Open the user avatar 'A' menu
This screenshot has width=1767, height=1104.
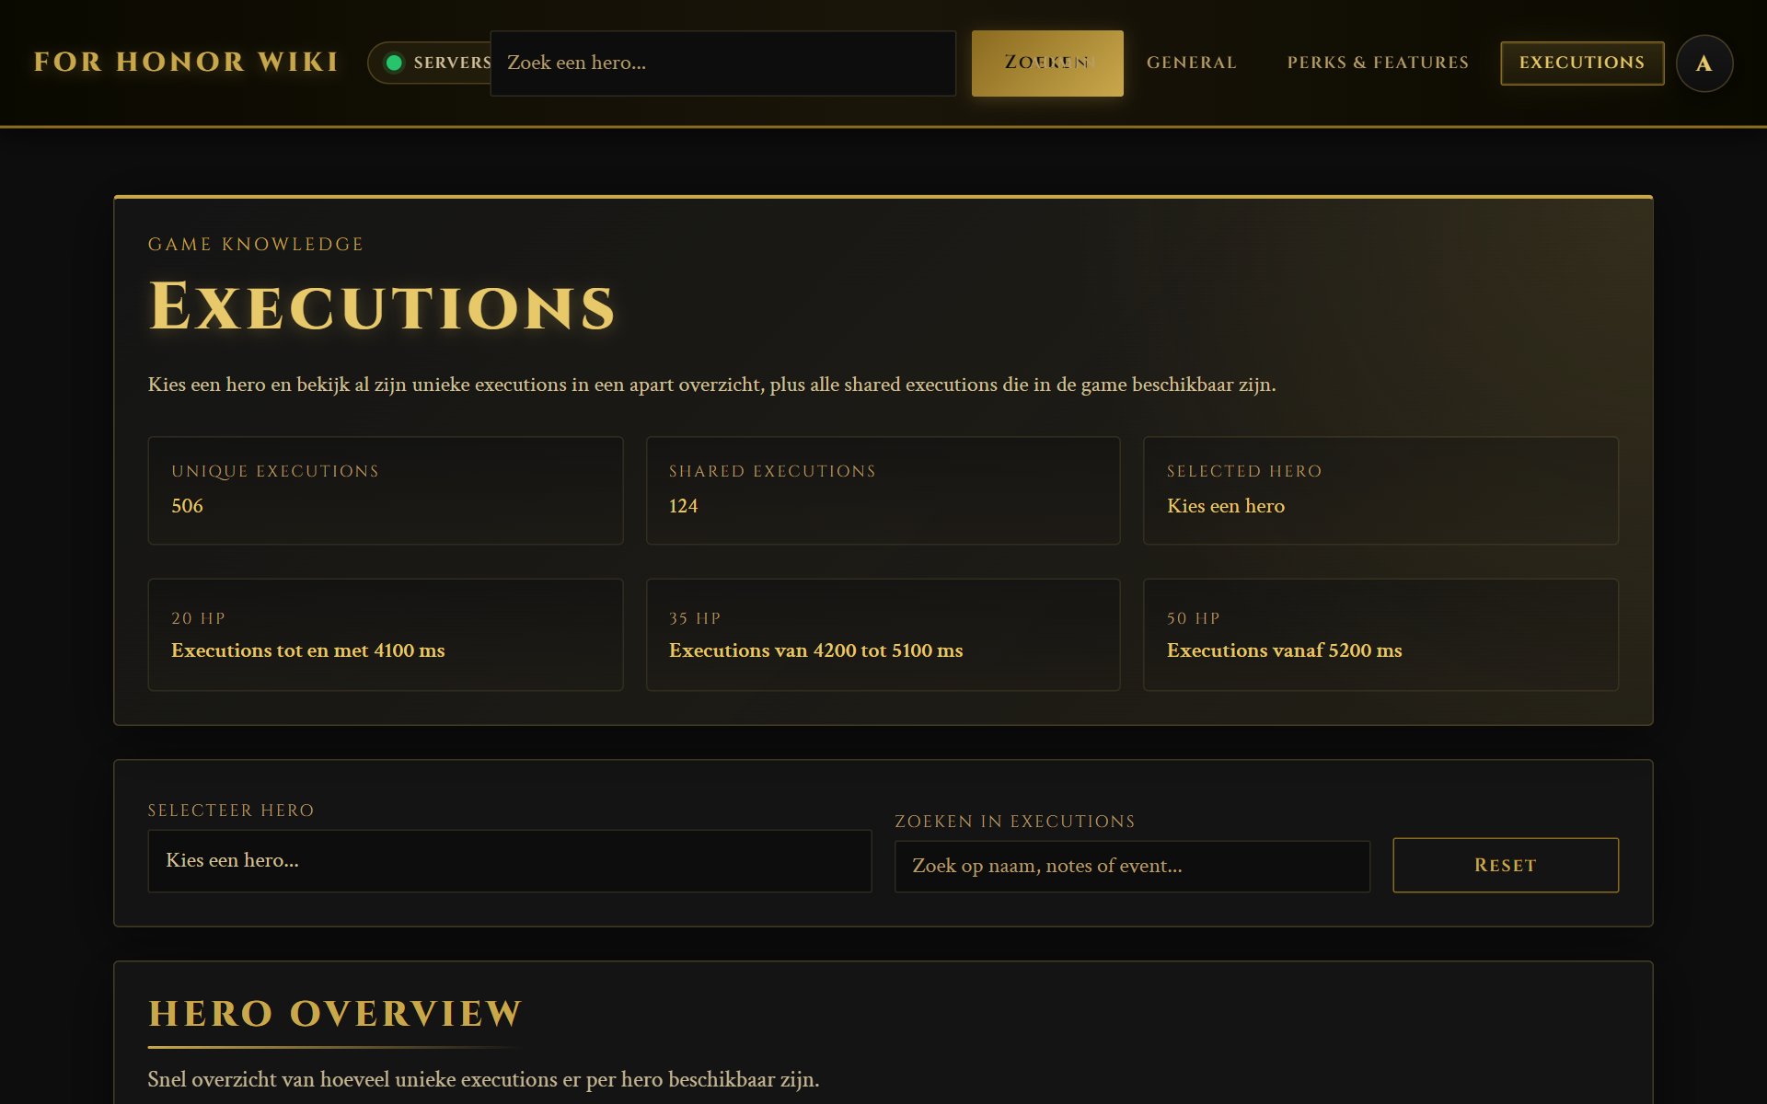[x=1704, y=63]
